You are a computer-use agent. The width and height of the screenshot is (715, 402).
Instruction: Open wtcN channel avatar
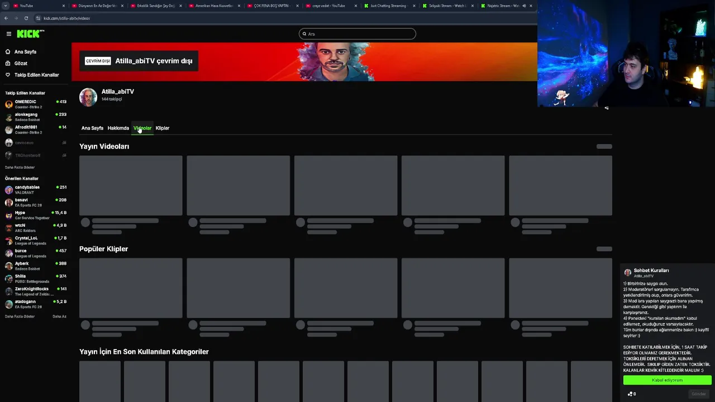coord(8,228)
